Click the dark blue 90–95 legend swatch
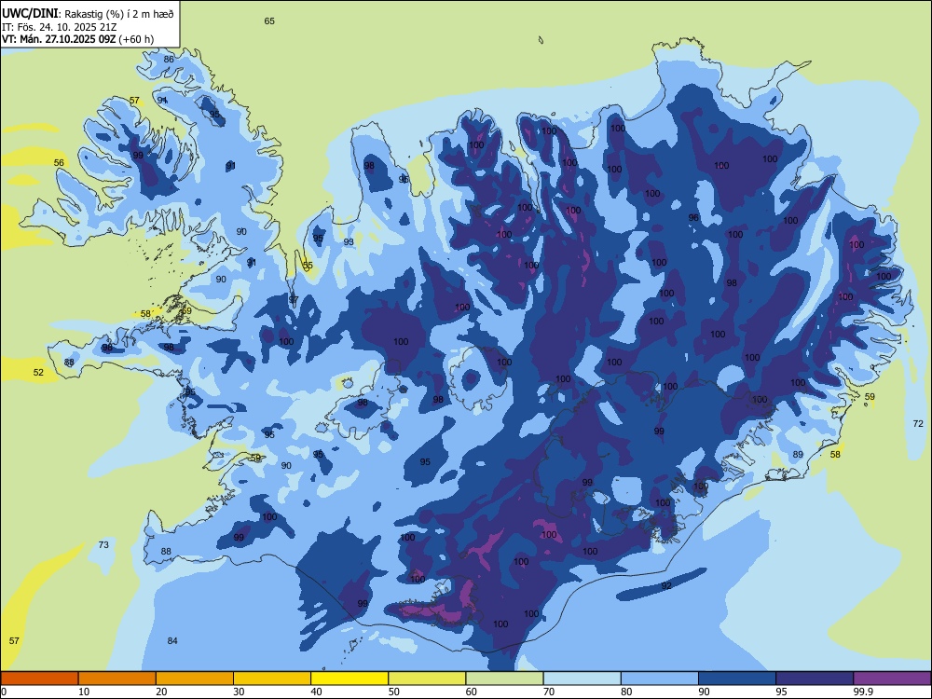This screenshot has width=932, height=699. (x=737, y=678)
